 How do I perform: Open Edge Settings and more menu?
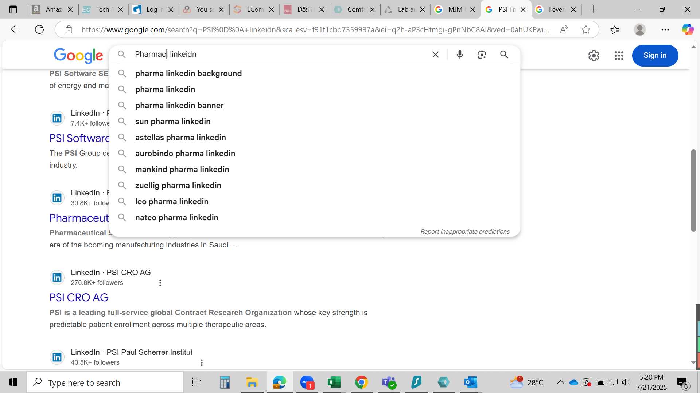(x=665, y=29)
